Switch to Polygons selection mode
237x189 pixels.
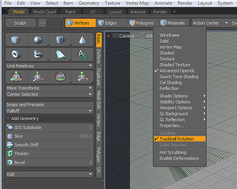click(143, 23)
